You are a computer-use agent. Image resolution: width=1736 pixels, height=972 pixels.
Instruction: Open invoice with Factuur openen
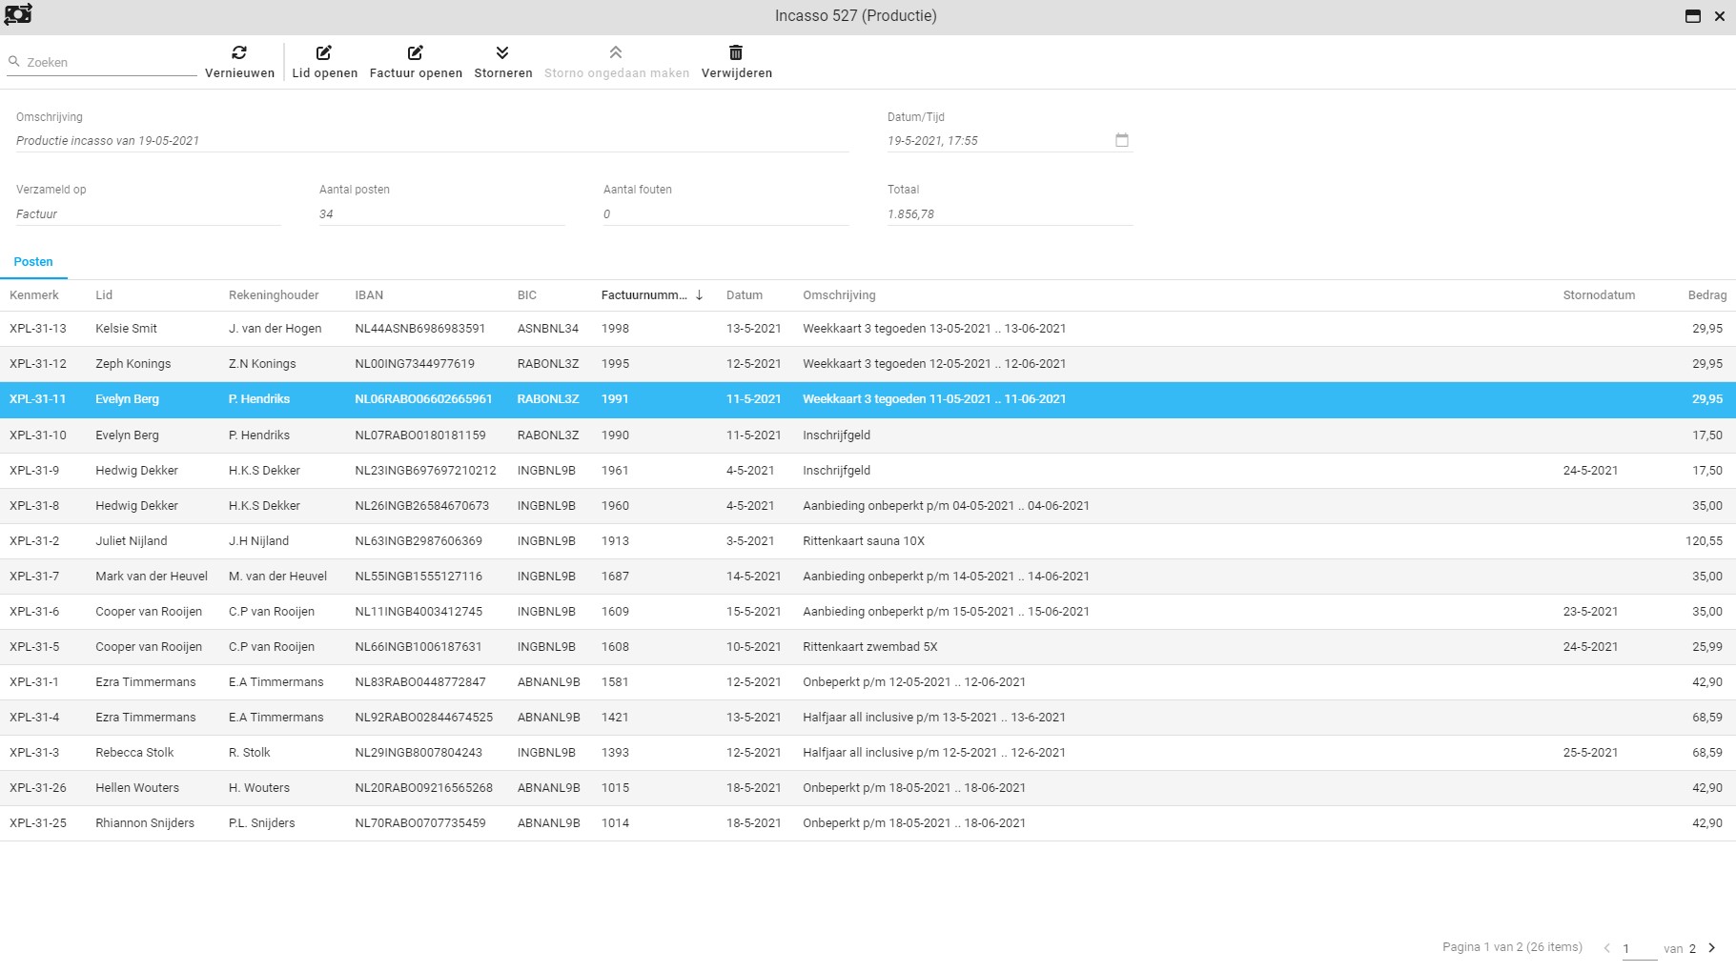(x=416, y=62)
